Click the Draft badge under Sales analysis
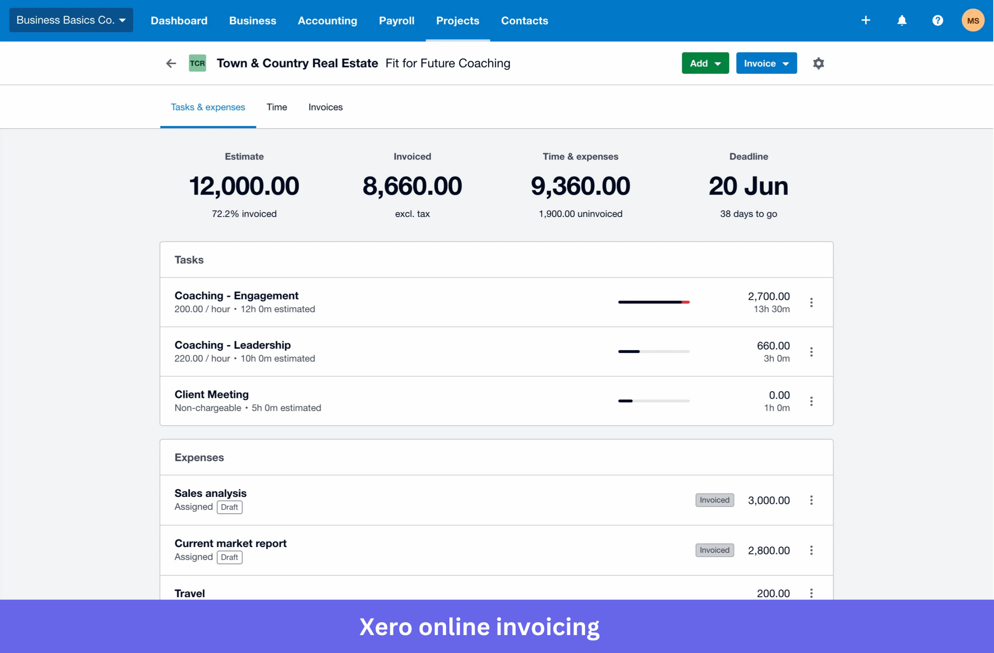The width and height of the screenshot is (994, 653). click(x=229, y=507)
